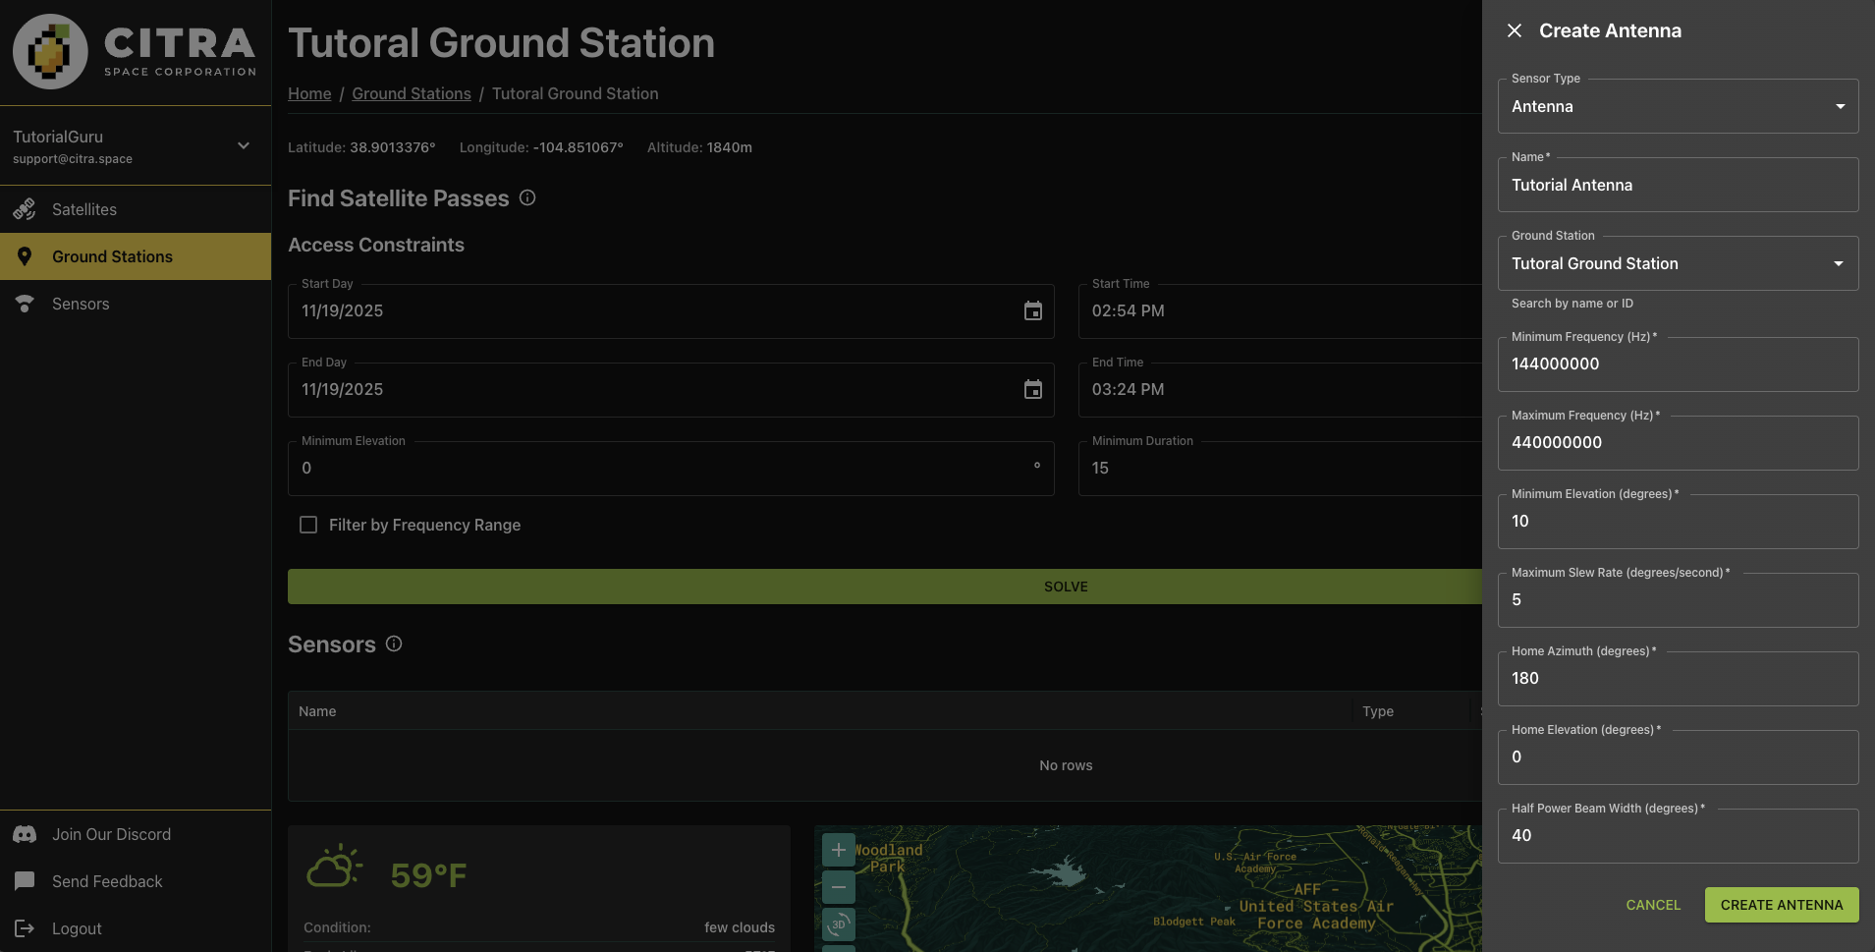This screenshot has height=952, width=1875.
Task: Click the Citra Space Corporation logo
Action: pyautogui.click(x=135, y=51)
